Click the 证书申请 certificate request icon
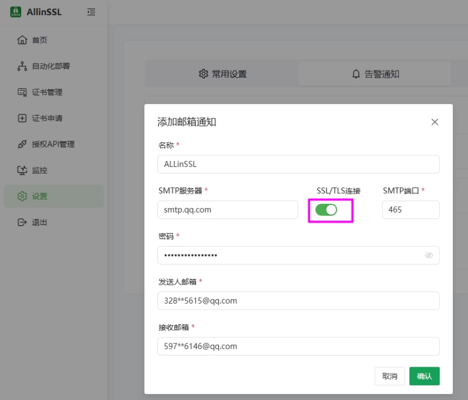 click(x=22, y=118)
